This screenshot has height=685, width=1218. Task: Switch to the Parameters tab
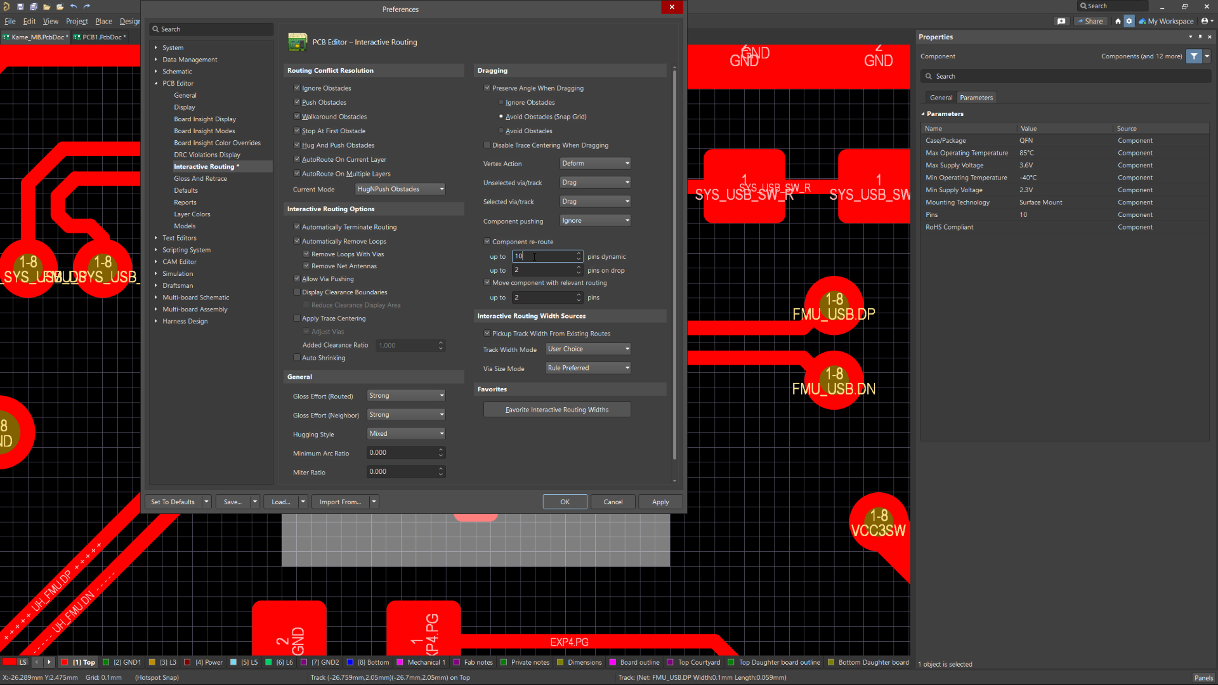click(x=976, y=97)
